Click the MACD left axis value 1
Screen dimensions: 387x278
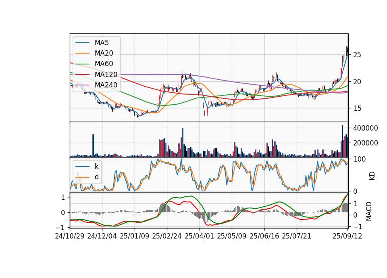[x=63, y=197]
